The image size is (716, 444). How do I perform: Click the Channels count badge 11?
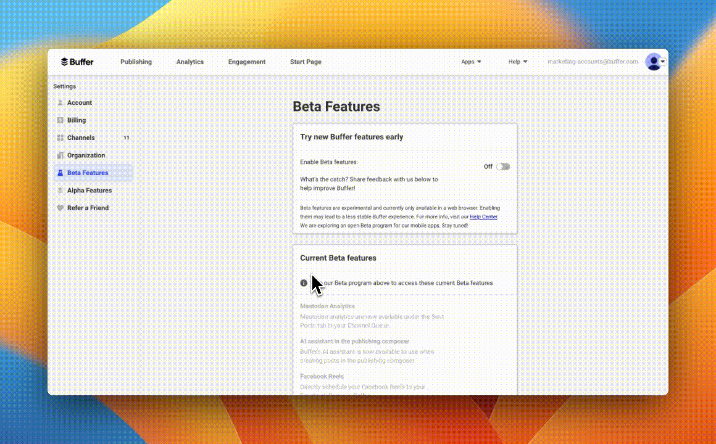tap(127, 138)
